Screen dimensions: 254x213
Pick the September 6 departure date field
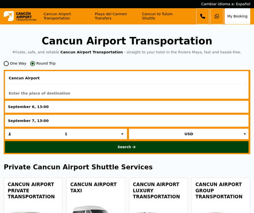127,107
